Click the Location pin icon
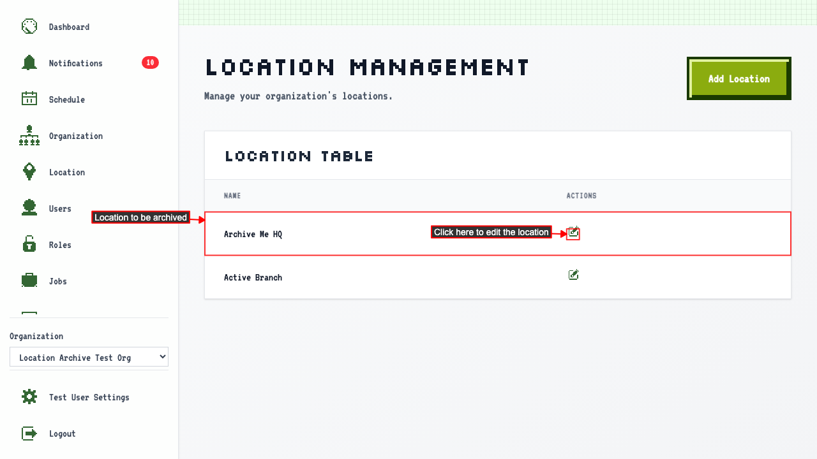The height and width of the screenshot is (459, 817). (29, 172)
